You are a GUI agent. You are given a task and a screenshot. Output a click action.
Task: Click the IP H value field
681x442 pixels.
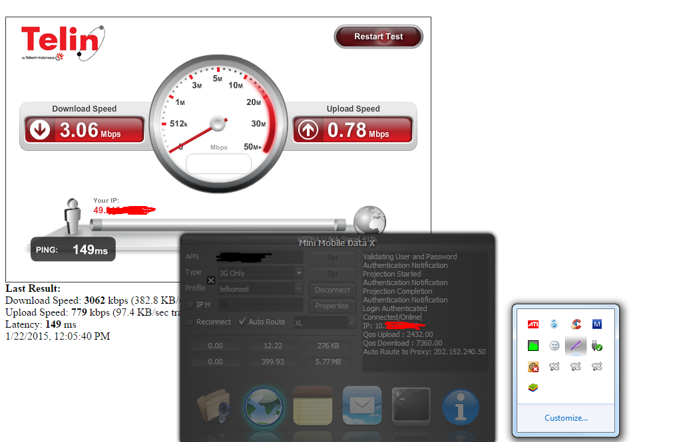point(260,305)
